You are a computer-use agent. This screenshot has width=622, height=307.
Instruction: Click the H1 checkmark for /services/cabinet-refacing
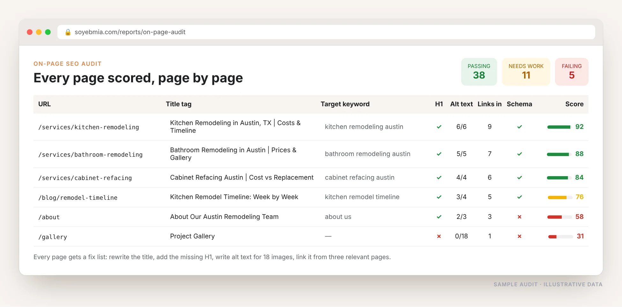point(439,178)
